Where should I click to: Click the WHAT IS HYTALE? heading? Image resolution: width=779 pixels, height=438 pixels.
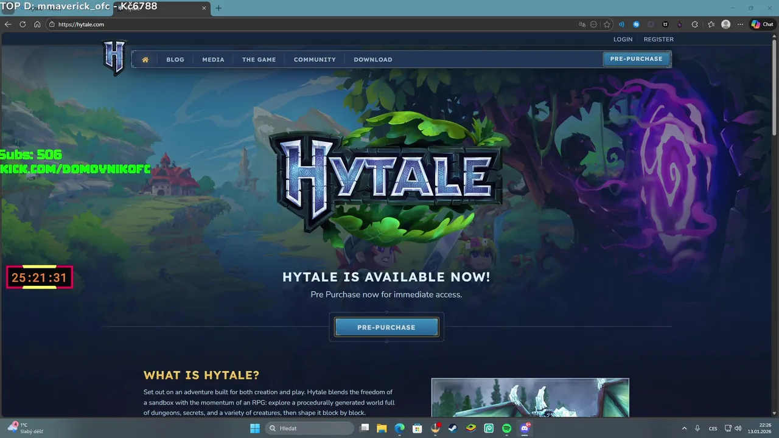tap(201, 375)
